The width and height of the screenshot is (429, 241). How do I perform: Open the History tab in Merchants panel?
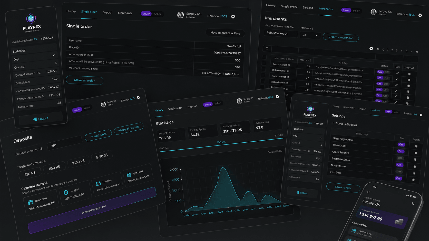coord(271,5)
